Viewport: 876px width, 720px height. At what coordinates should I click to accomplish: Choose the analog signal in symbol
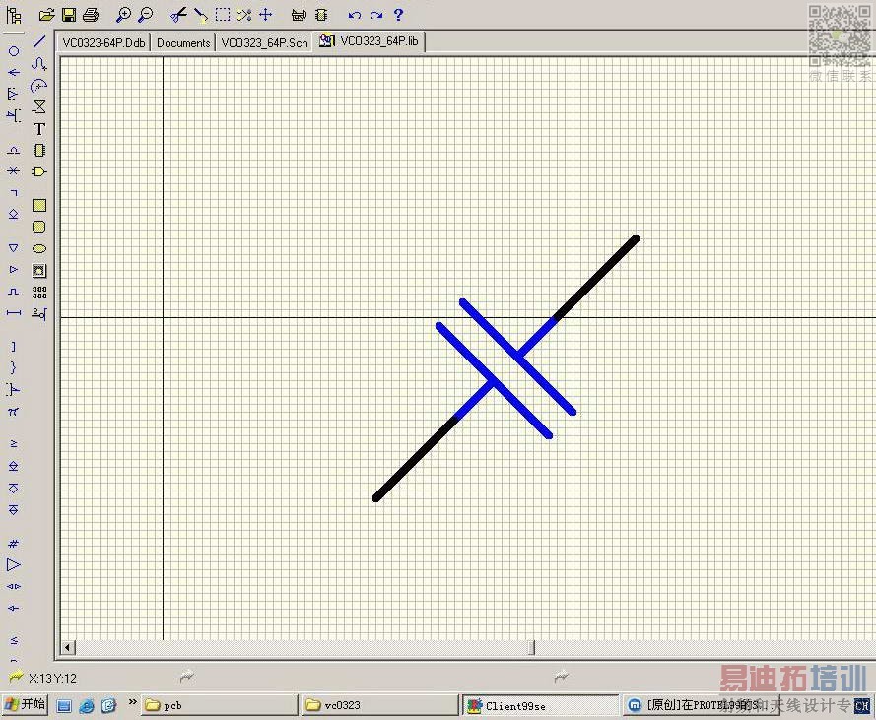[x=14, y=150]
